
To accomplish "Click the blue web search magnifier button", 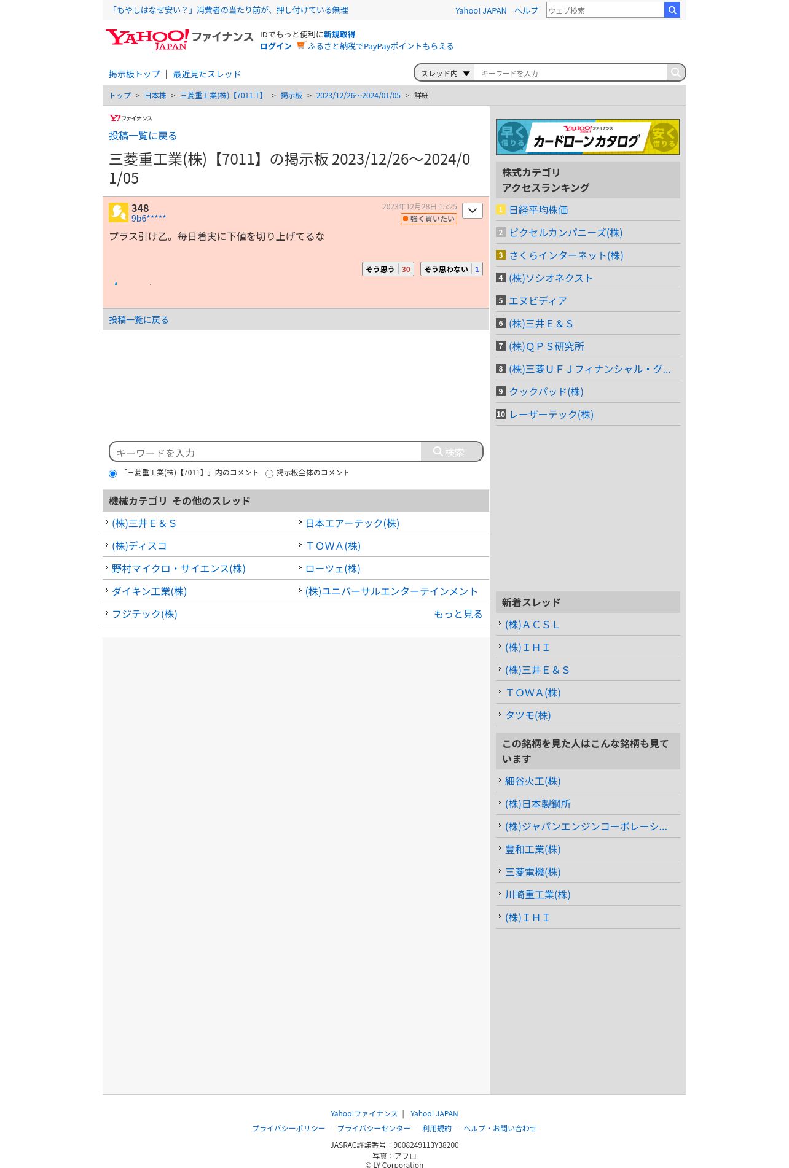I will coord(672,10).
